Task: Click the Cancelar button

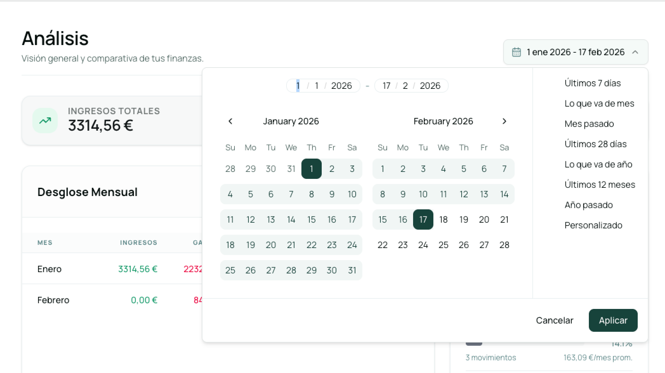Action: (x=554, y=320)
